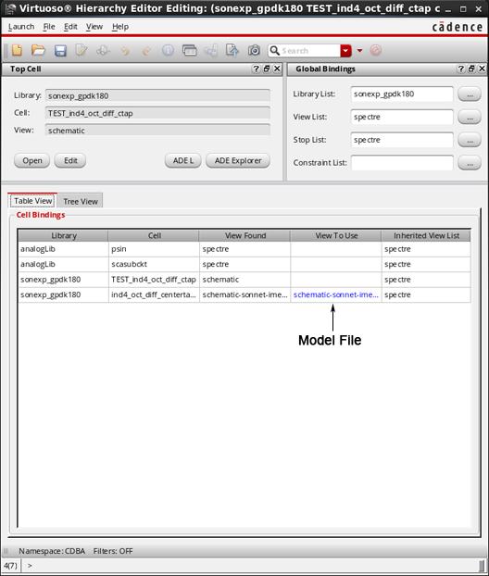The width and height of the screenshot is (489, 576).
Task: Click the Global Bindings panel help icon
Action: coord(460,69)
